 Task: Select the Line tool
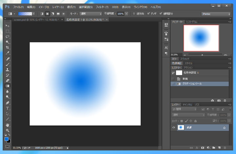coord(7,119)
